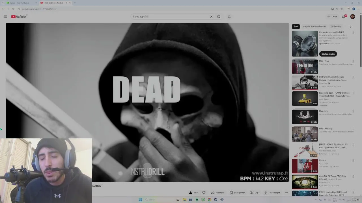Click the magnifier search button
Image resolution: width=362 pixels, height=203 pixels.
tap(219, 17)
